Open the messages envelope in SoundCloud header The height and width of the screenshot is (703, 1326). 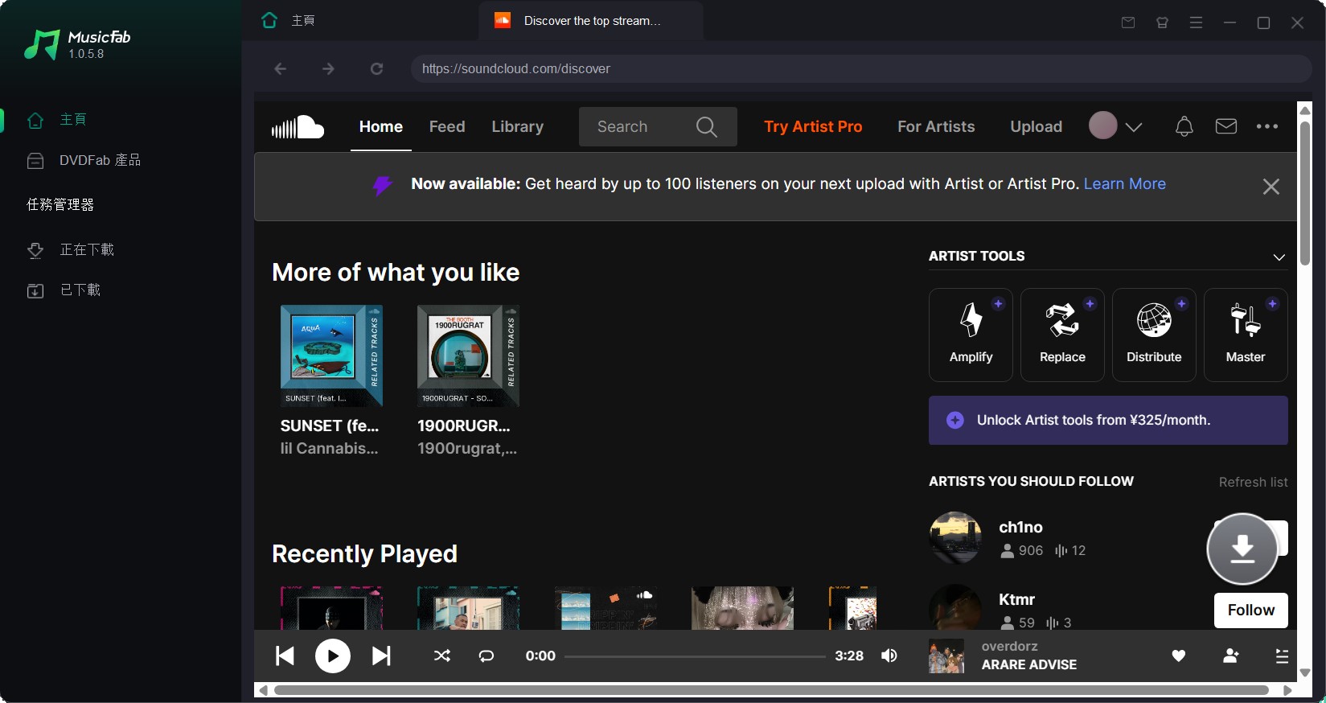coord(1225,126)
